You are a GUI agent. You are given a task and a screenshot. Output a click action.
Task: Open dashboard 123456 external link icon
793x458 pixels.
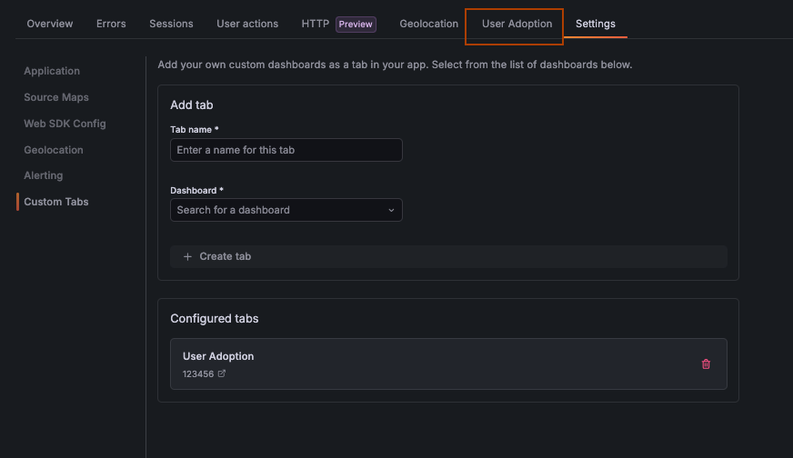(222, 373)
